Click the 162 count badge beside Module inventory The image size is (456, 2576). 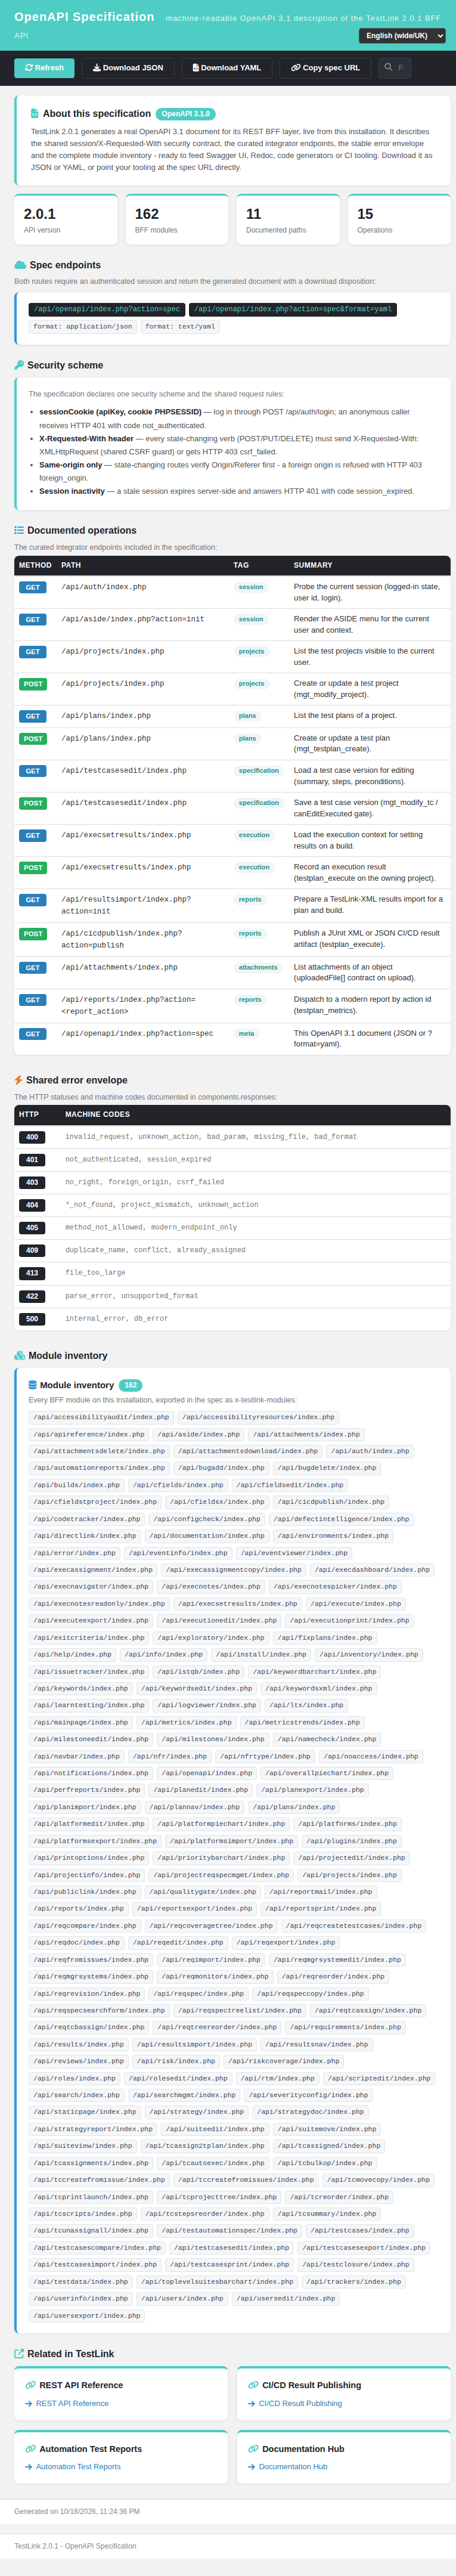(130, 1385)
